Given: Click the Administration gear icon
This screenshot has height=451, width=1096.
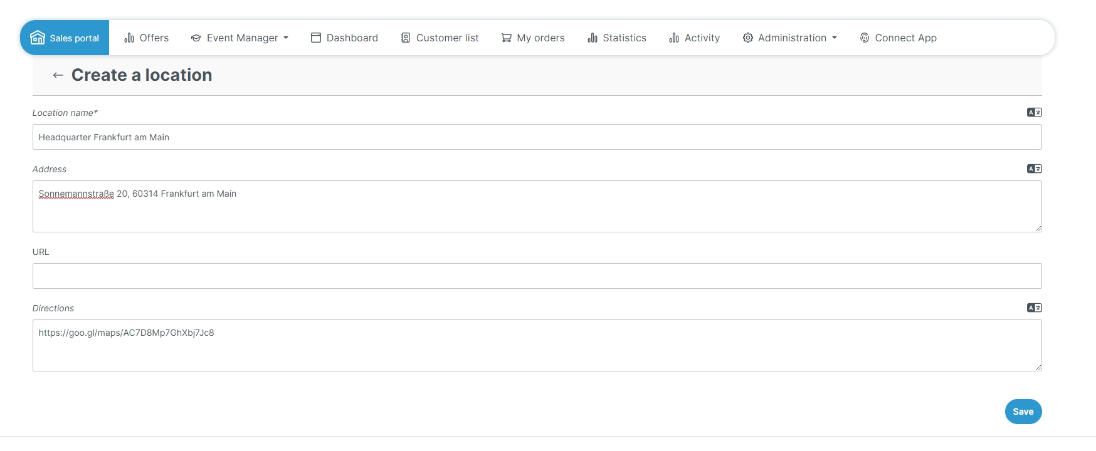Looking at the screenshot, I should point(747,38).
